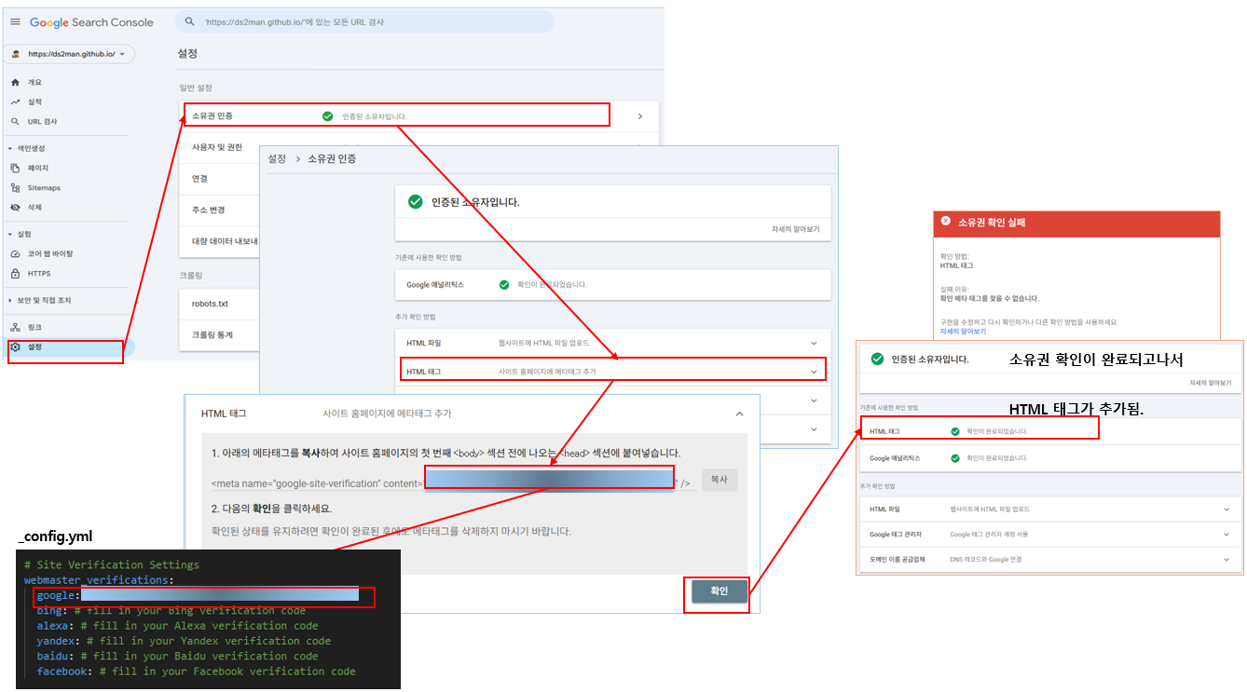Click the URL inspection search field

pyautogui.click(x=364, y=21)
